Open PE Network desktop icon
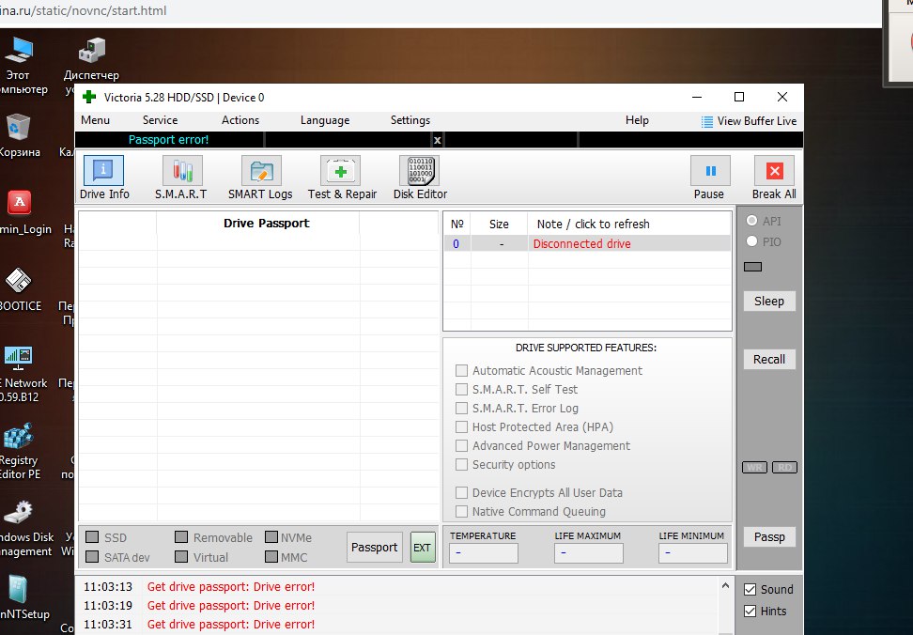This screenshot has width=913, height=635. click(x=18, y=357)
